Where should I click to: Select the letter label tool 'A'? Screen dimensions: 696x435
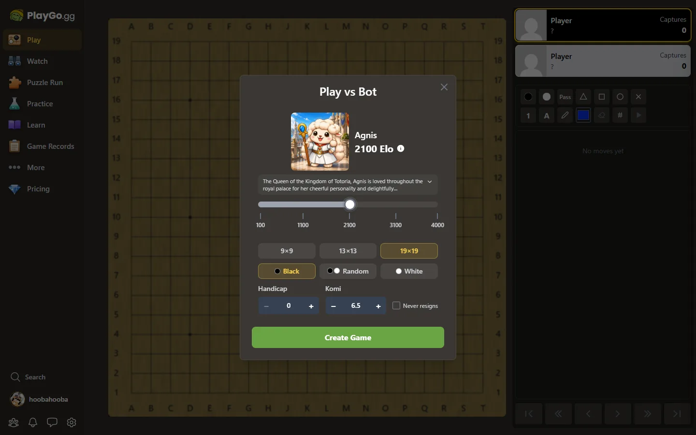click(x=547, y=116)
